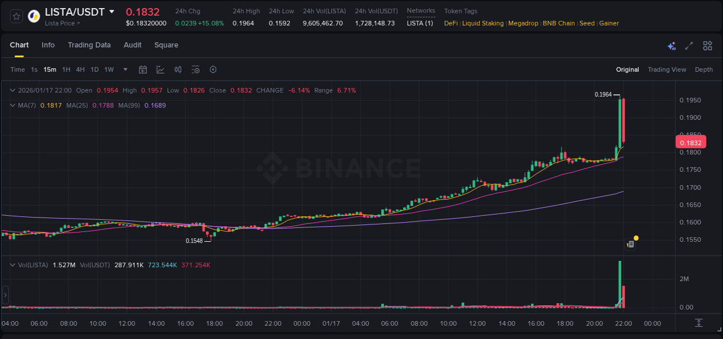
Task: Toggle LISTA/USDT as a favorite star
Action: click(x=16, y=16)
